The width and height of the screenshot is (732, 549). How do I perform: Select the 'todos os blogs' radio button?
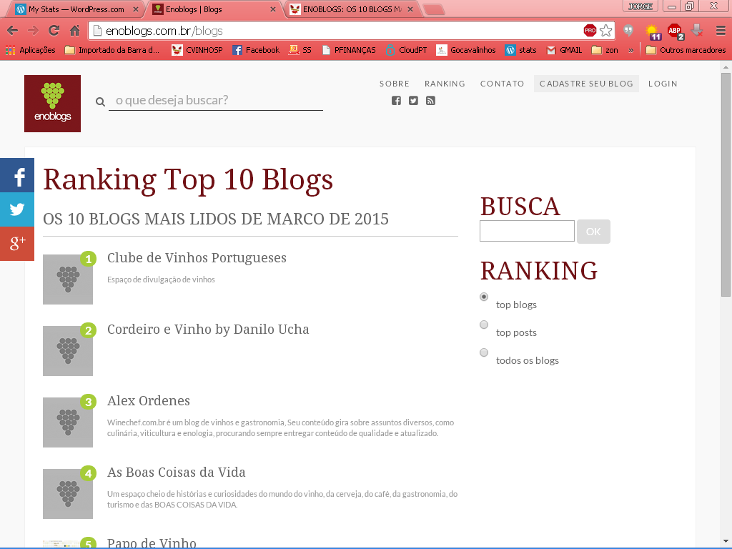pos(484,352)
